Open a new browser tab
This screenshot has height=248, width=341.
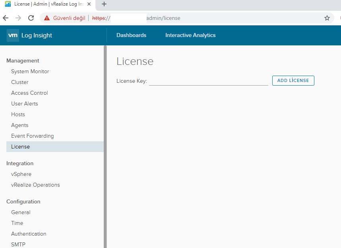104,4
